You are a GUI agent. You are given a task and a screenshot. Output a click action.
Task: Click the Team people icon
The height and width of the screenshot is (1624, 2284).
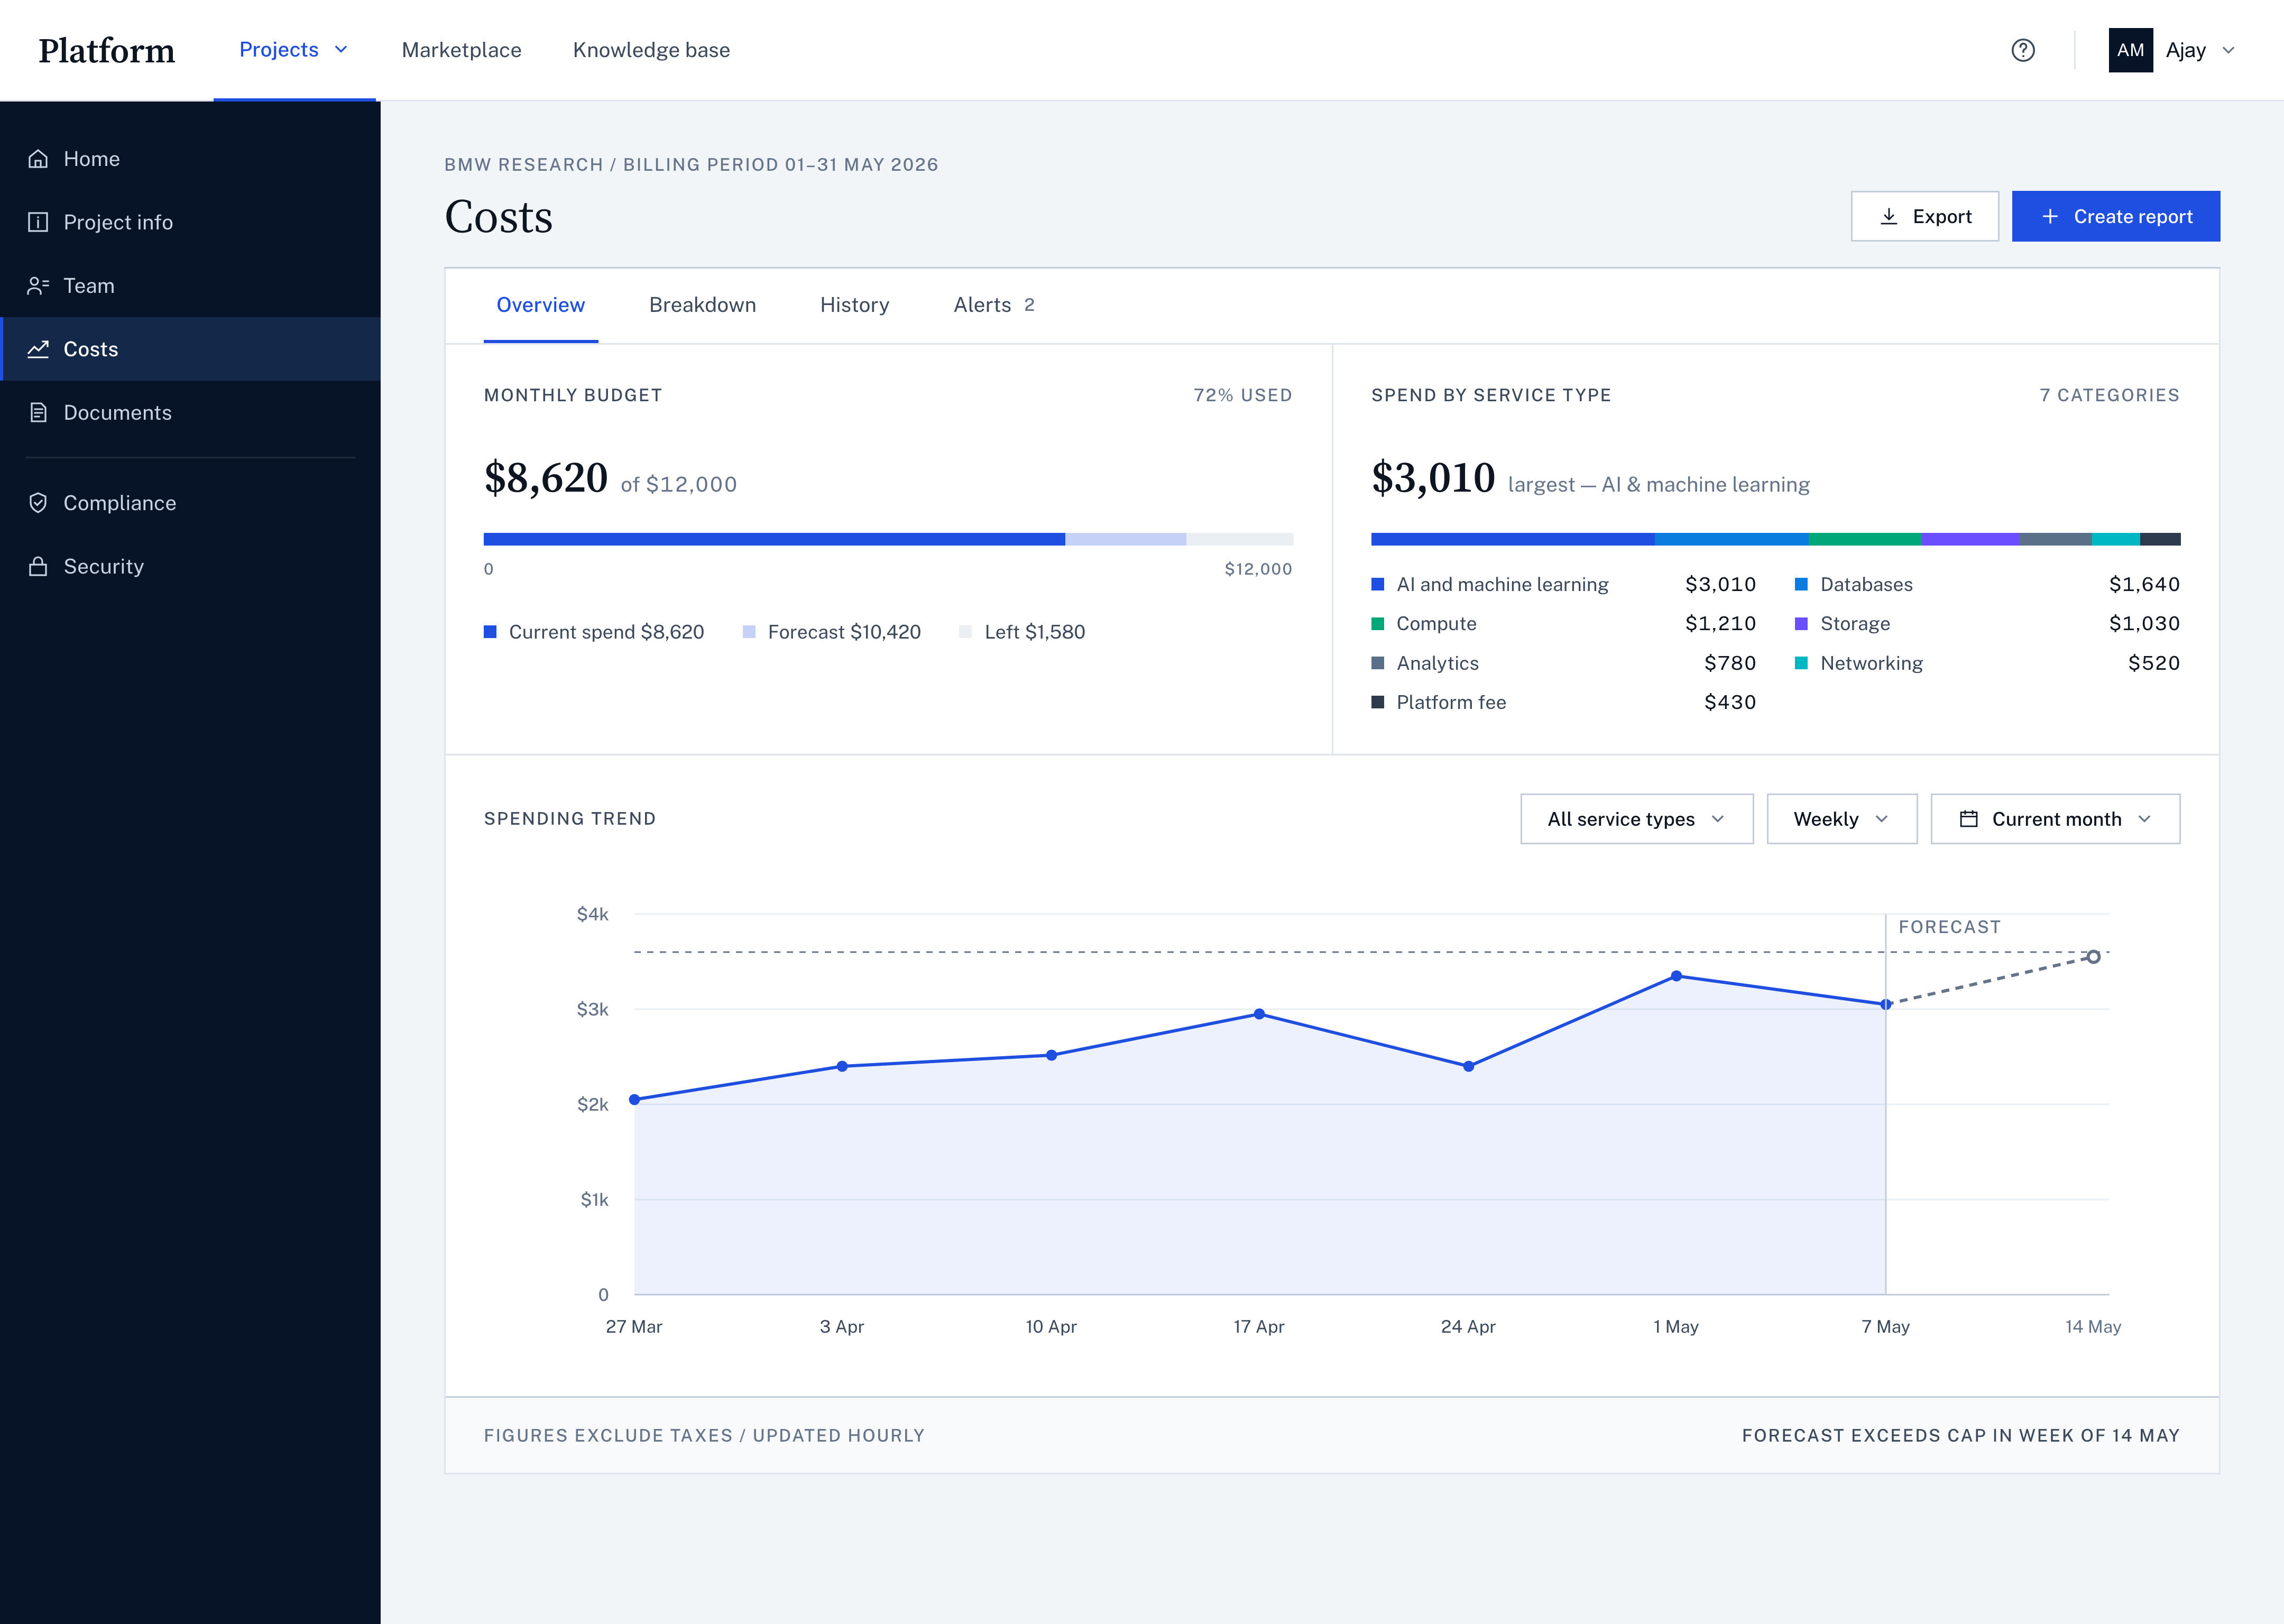38,286
